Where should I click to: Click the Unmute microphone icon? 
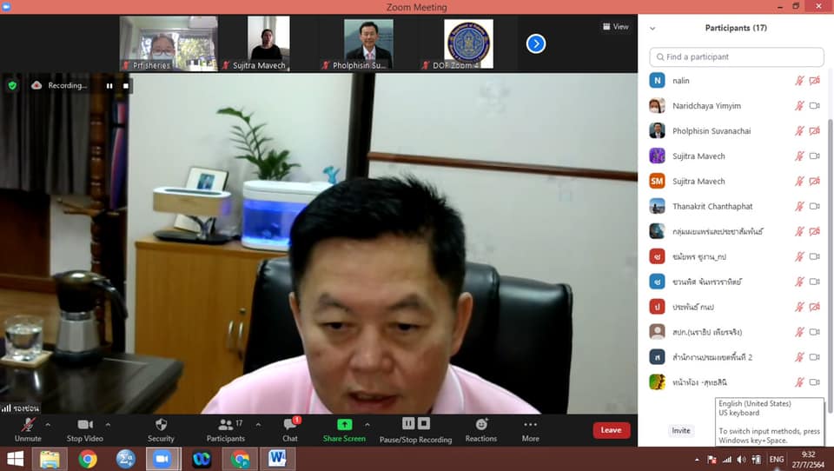[28, 425]
